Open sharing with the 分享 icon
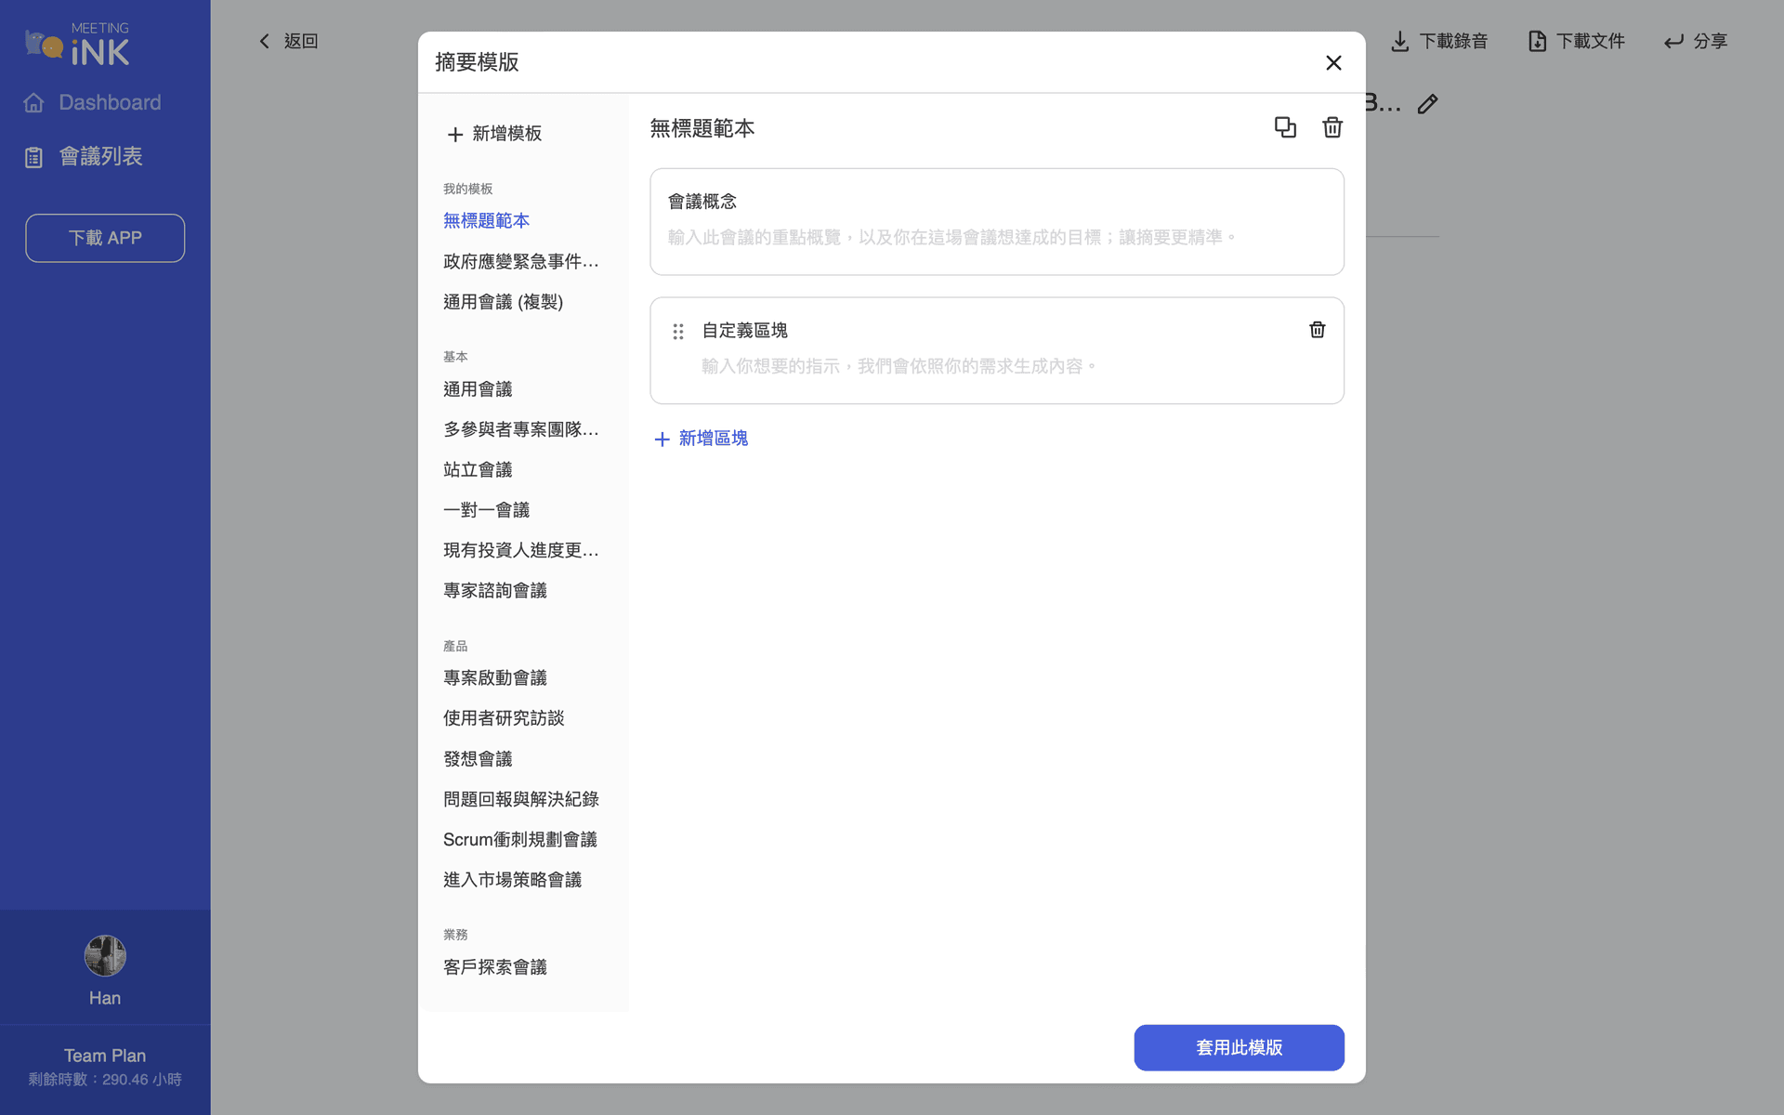The image size is (1784, 1115). pos(1672,41)
